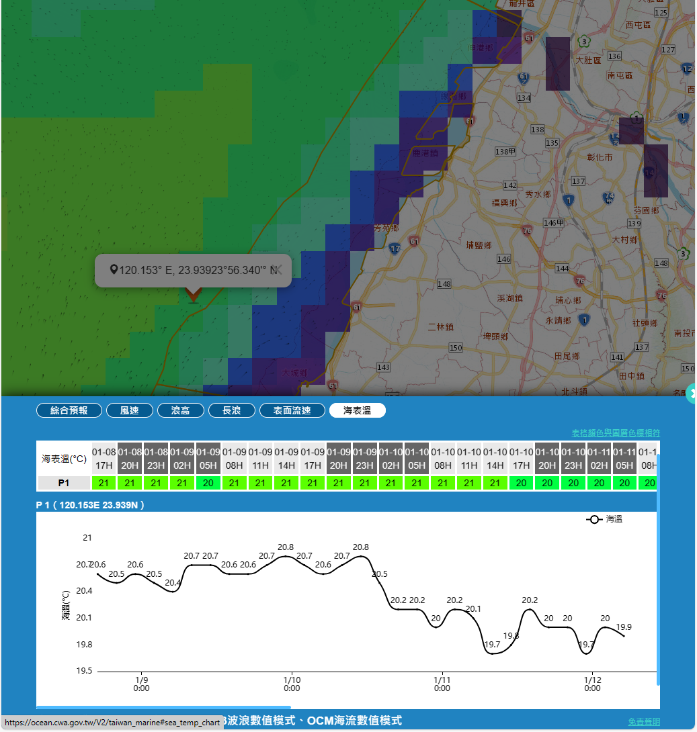
Task: Open the 免責聲明 link
Action: pos(643,721)
